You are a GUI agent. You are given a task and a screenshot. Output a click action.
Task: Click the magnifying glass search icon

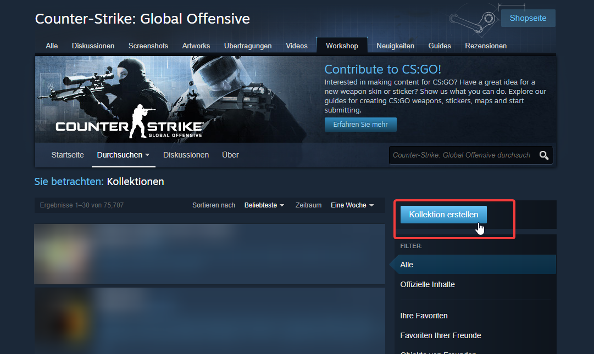point(543,155)
